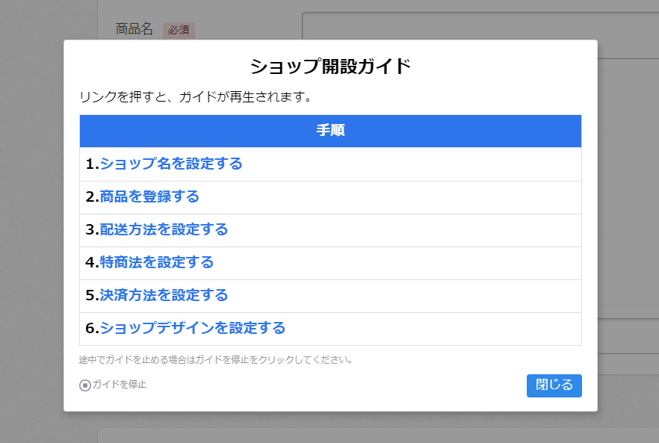Click the gray note about stopping the guide

point(215,360)
